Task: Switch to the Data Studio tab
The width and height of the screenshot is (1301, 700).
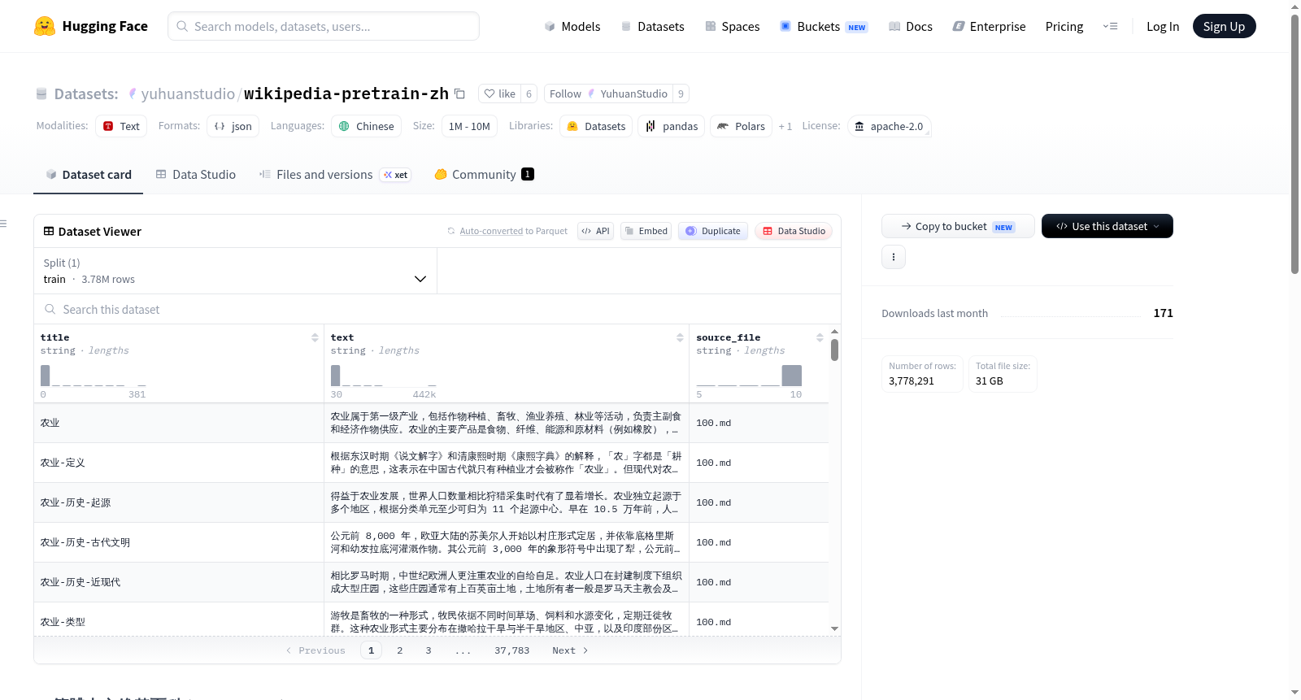Action: coord(196,174)
